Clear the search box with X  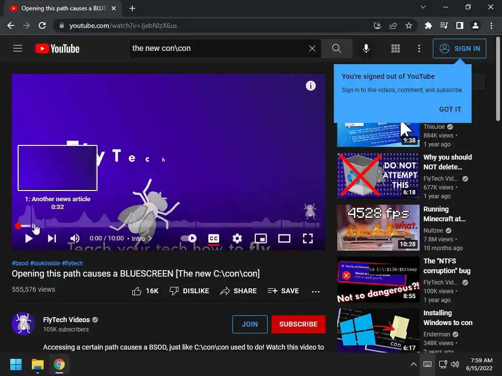(x=312, y=48)
